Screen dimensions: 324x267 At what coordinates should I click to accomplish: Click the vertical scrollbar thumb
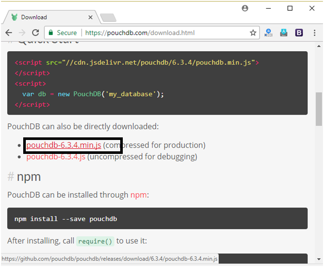pos(319,109)
